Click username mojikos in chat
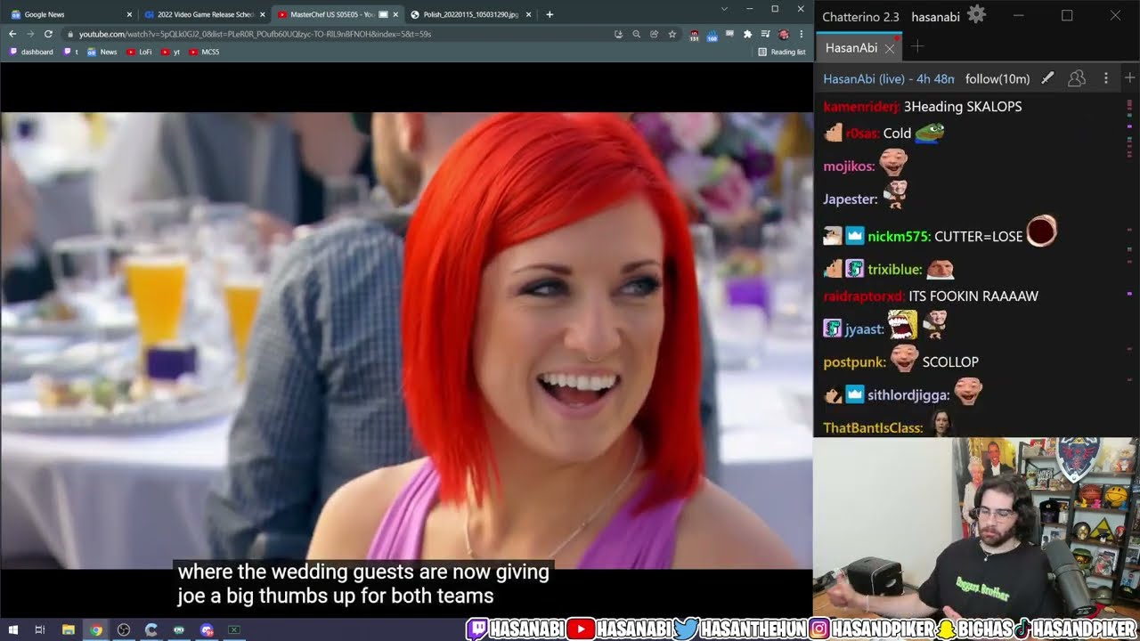The image size is (1140, 641). [850, 166]
